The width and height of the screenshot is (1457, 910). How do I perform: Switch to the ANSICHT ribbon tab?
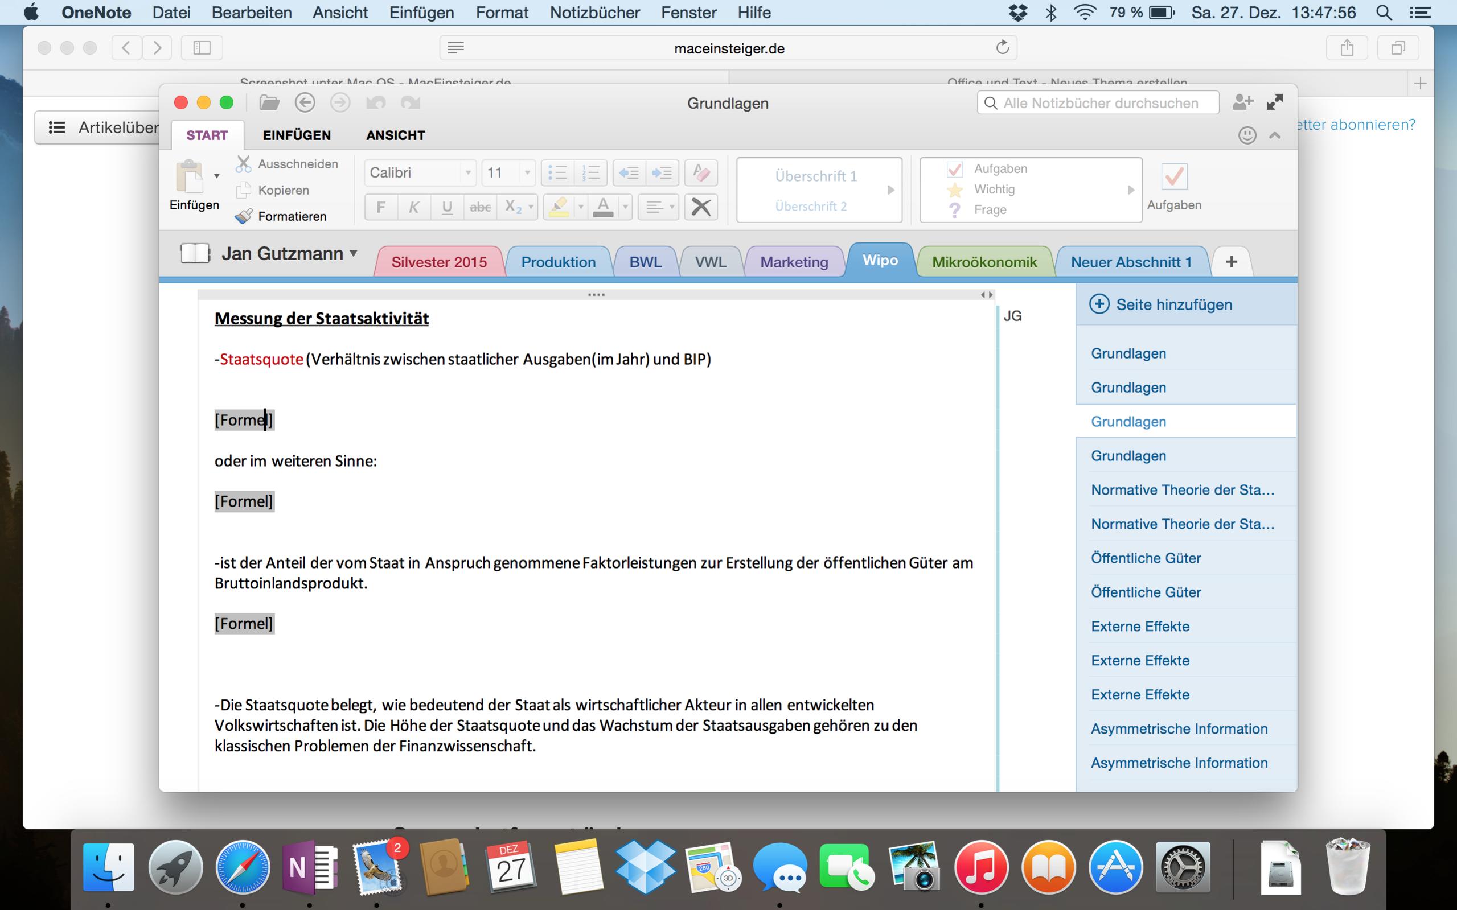pyautogui.click(x=396, y=135)
